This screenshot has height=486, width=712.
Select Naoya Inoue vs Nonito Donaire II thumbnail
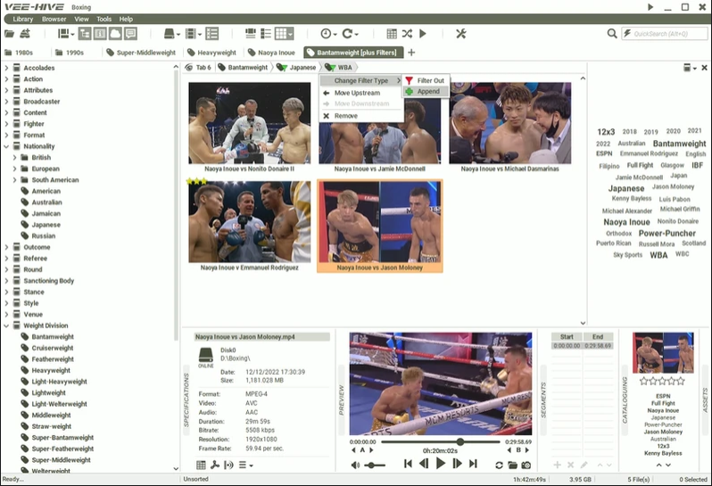(x=249, y=128)
